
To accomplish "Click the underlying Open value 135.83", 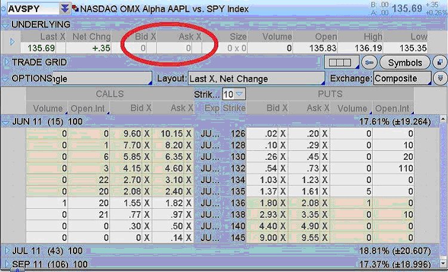I will pyautogui.click(x=323, y=48).
